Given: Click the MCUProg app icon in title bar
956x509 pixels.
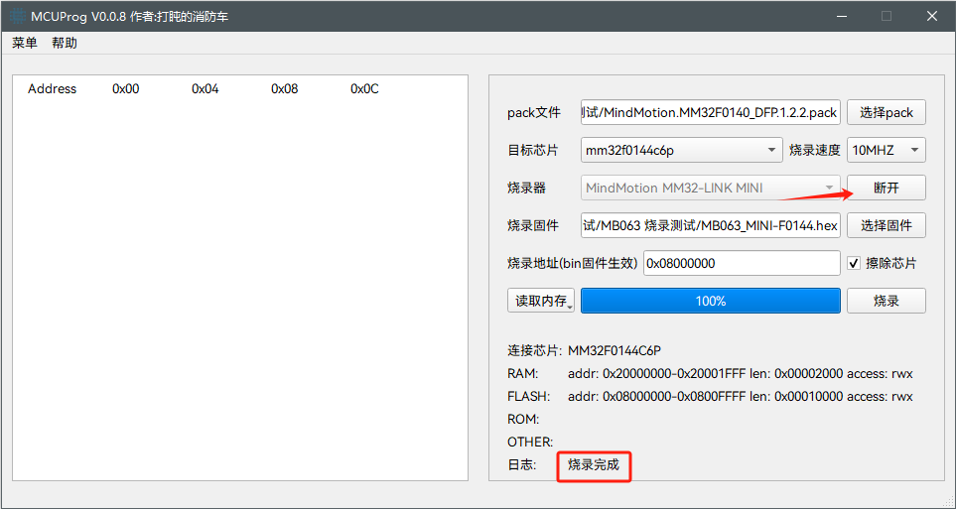Looking at the screenshot, I should point(17,16).
